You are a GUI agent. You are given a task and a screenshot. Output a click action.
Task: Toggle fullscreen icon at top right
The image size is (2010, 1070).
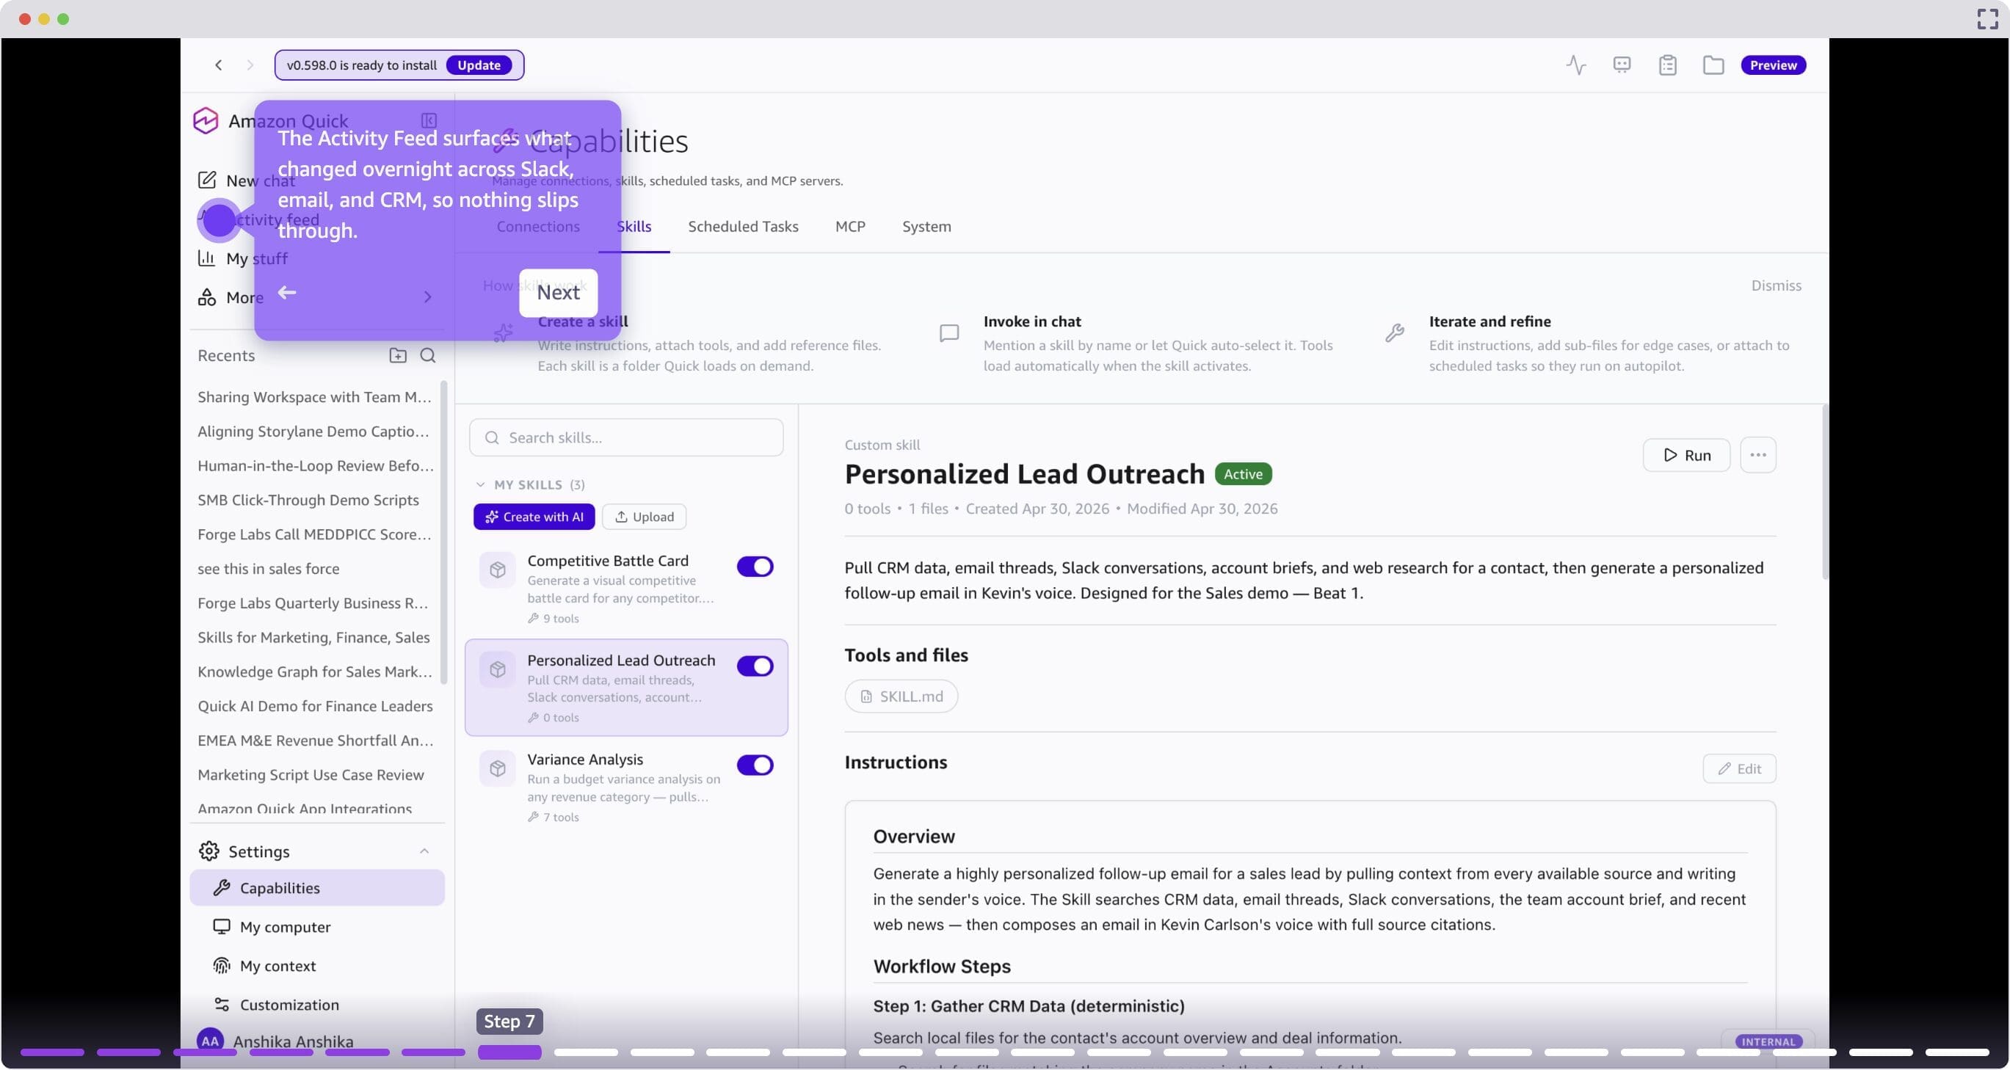tap(1987, 19)
